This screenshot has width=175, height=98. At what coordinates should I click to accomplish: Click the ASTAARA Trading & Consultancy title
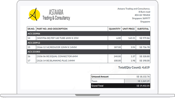point(56,15)
